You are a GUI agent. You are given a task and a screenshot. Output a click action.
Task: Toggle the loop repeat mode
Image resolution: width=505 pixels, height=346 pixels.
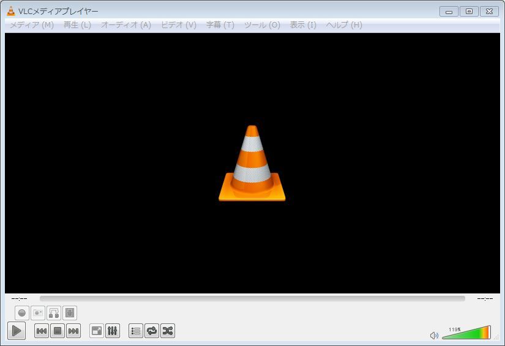coord(152,331)
